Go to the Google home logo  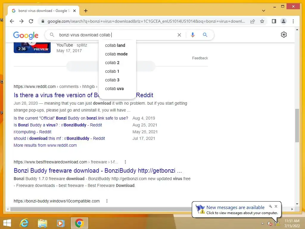(26, 35)
